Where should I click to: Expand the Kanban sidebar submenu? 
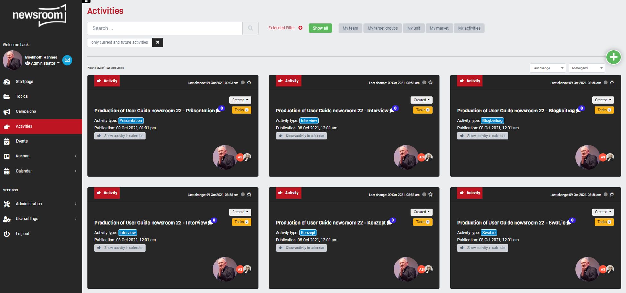(x=41, y=156)
